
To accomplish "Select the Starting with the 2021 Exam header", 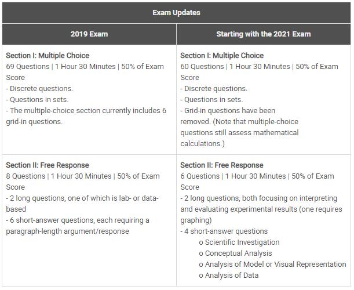I will point(264,34).
